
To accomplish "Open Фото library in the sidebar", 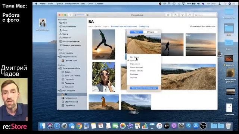I will coord(65,23).
